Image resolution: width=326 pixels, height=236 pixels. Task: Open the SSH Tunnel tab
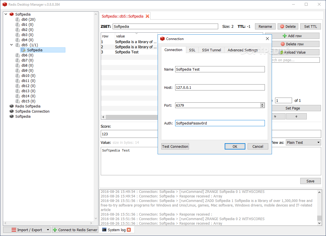pyautogui.click(x=211, y=50)
